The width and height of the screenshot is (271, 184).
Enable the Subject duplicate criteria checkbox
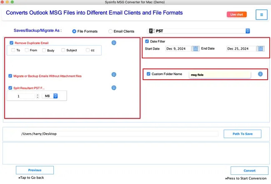coord(63,50)
